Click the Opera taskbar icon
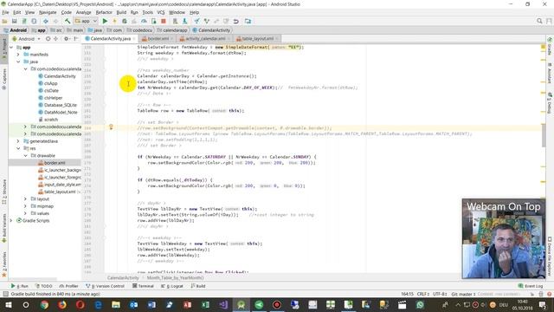The height and width of the screenshot is (312, 554). 81,304
